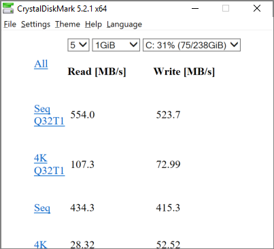Minimize the CrystalDiskMark window

pos(195,9)
